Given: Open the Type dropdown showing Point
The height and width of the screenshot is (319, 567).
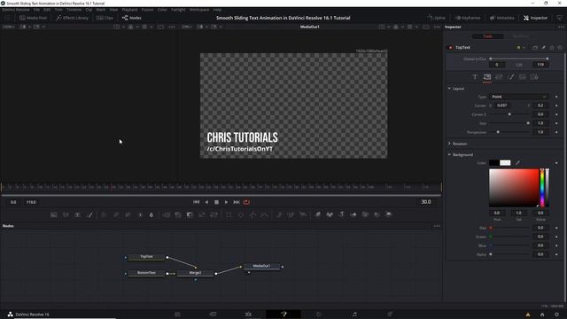Looking at the screenshot, I should pos(519,97).
